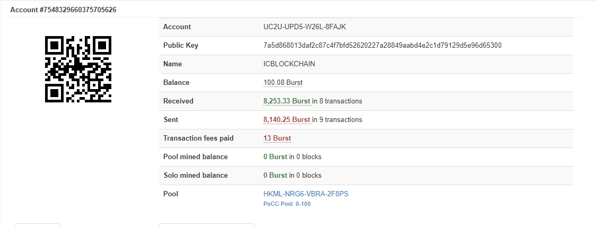Click the ICBLOCKCHAIN account name
Viewport: 597px width, 226px height.
tap(289, 64)
